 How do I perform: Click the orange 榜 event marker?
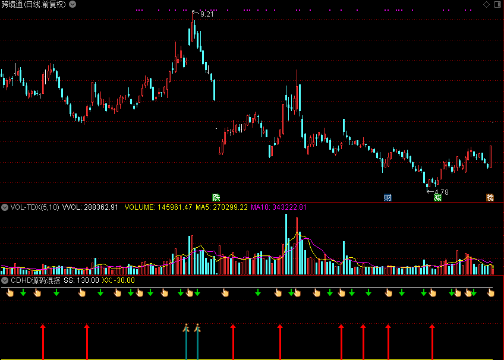tap(490, 197)
